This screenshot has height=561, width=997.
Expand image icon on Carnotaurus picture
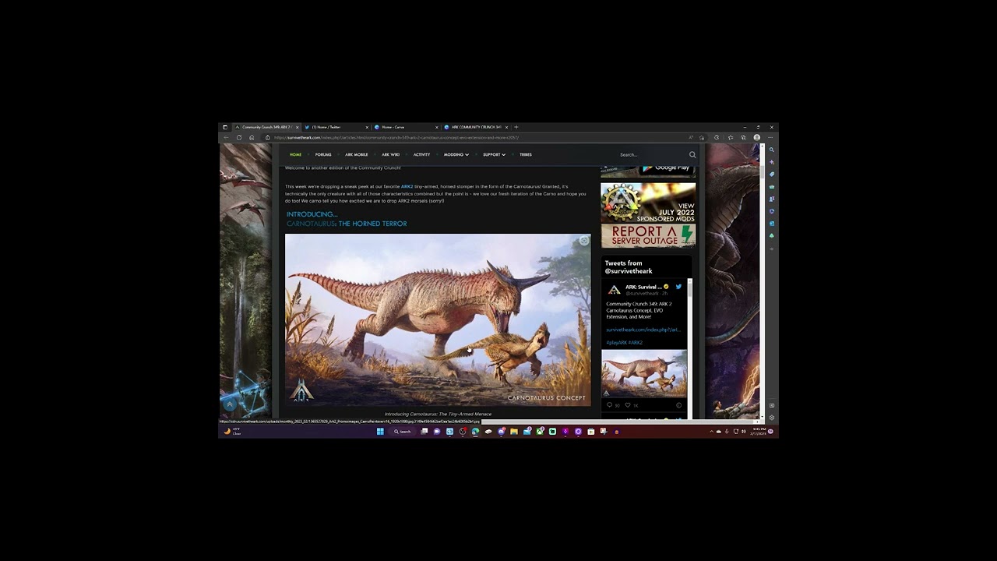(584, 241)
